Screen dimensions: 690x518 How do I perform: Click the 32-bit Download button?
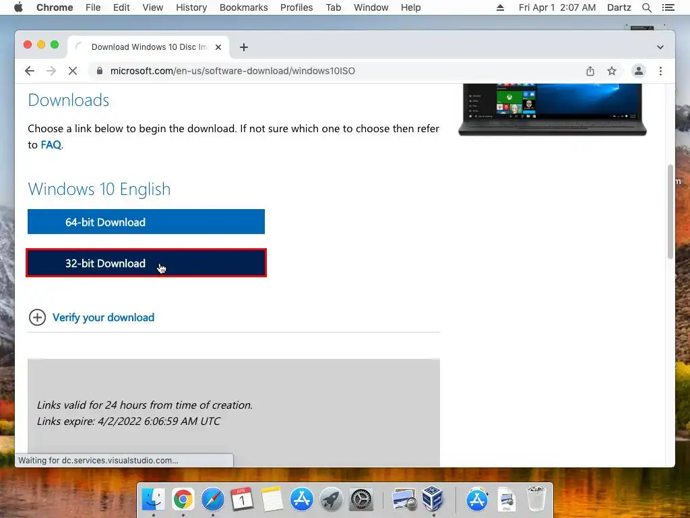(146, 263)
